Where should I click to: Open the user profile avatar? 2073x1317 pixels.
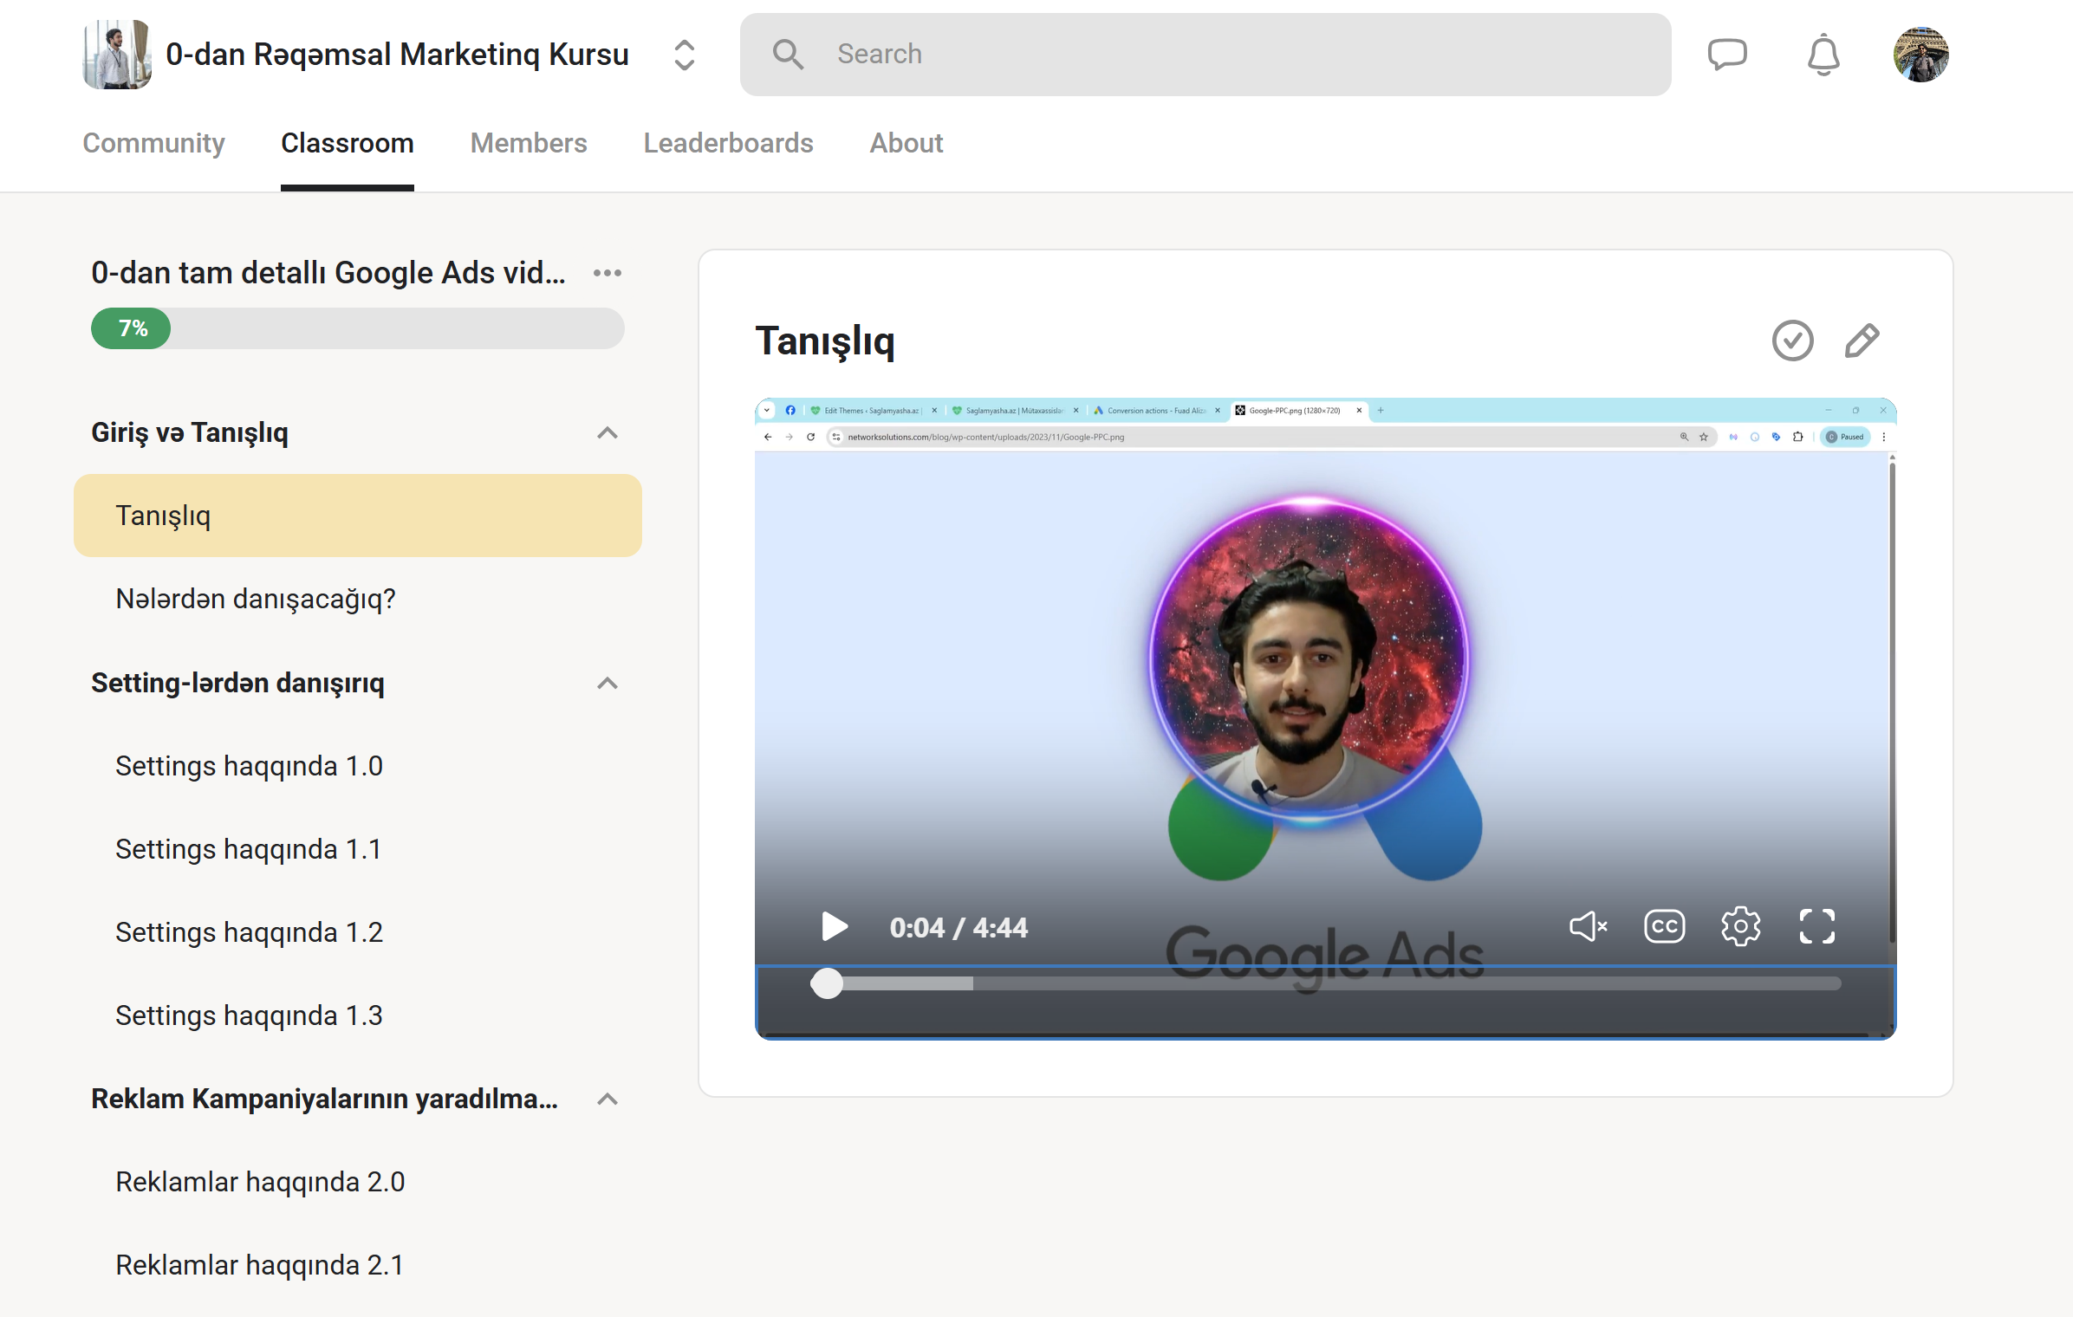[1920, 55]
